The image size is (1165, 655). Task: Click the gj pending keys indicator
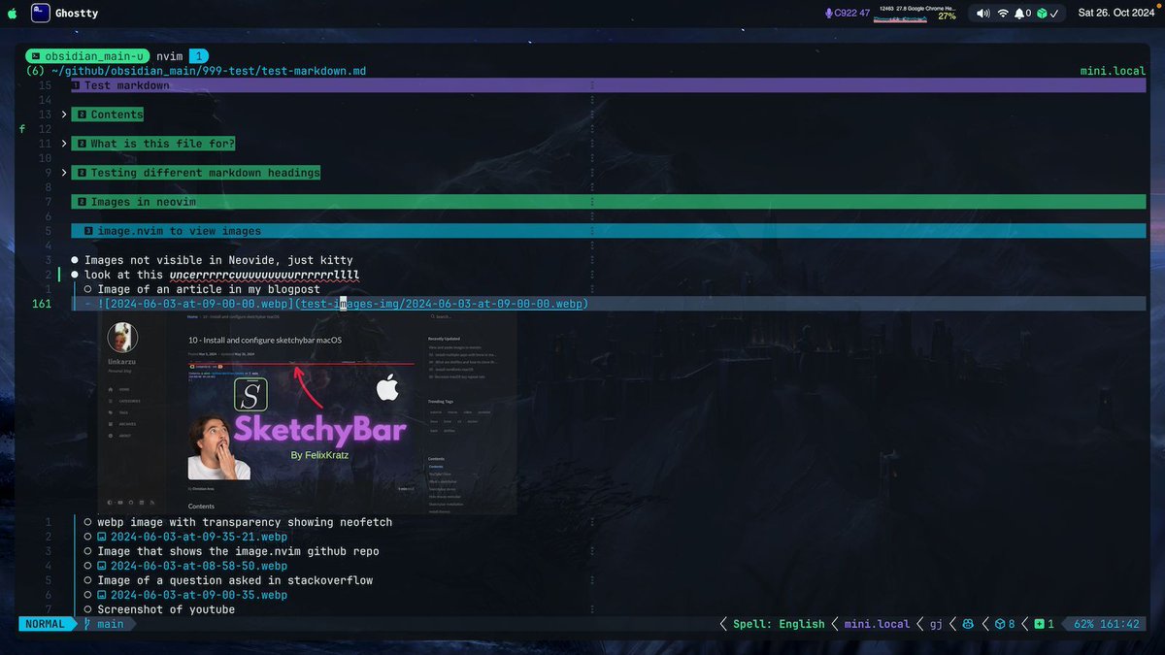point(937,624)
